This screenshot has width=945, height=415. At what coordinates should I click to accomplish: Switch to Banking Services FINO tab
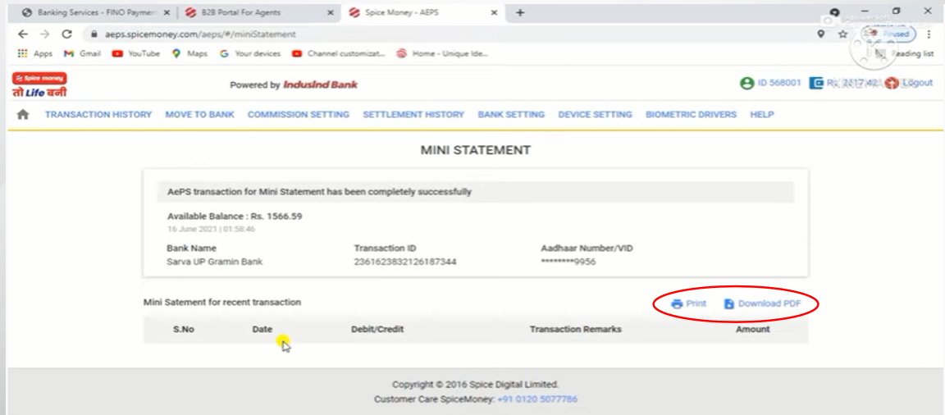tap(95, 12)
